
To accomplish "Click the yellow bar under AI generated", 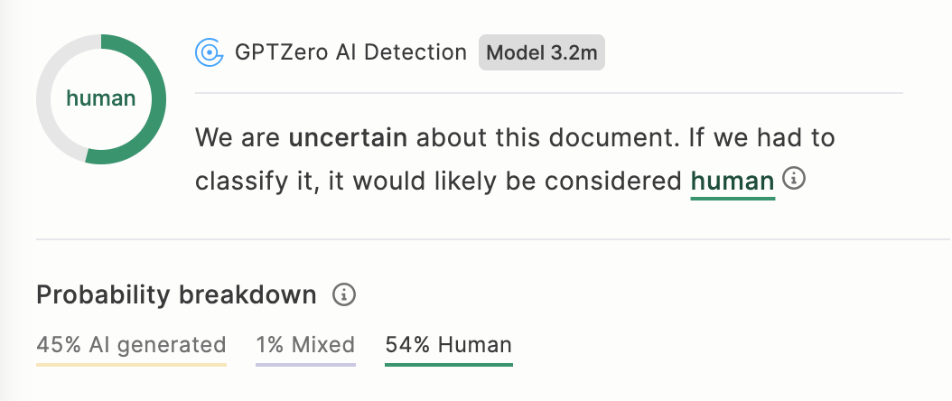I will click(x=131, y=365).
